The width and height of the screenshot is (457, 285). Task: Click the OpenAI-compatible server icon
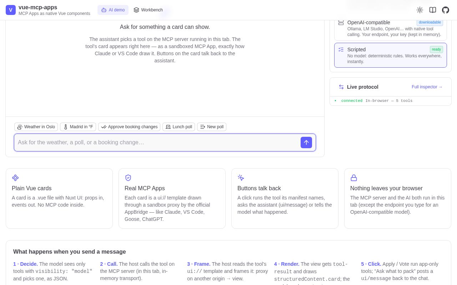pos(341,22)
